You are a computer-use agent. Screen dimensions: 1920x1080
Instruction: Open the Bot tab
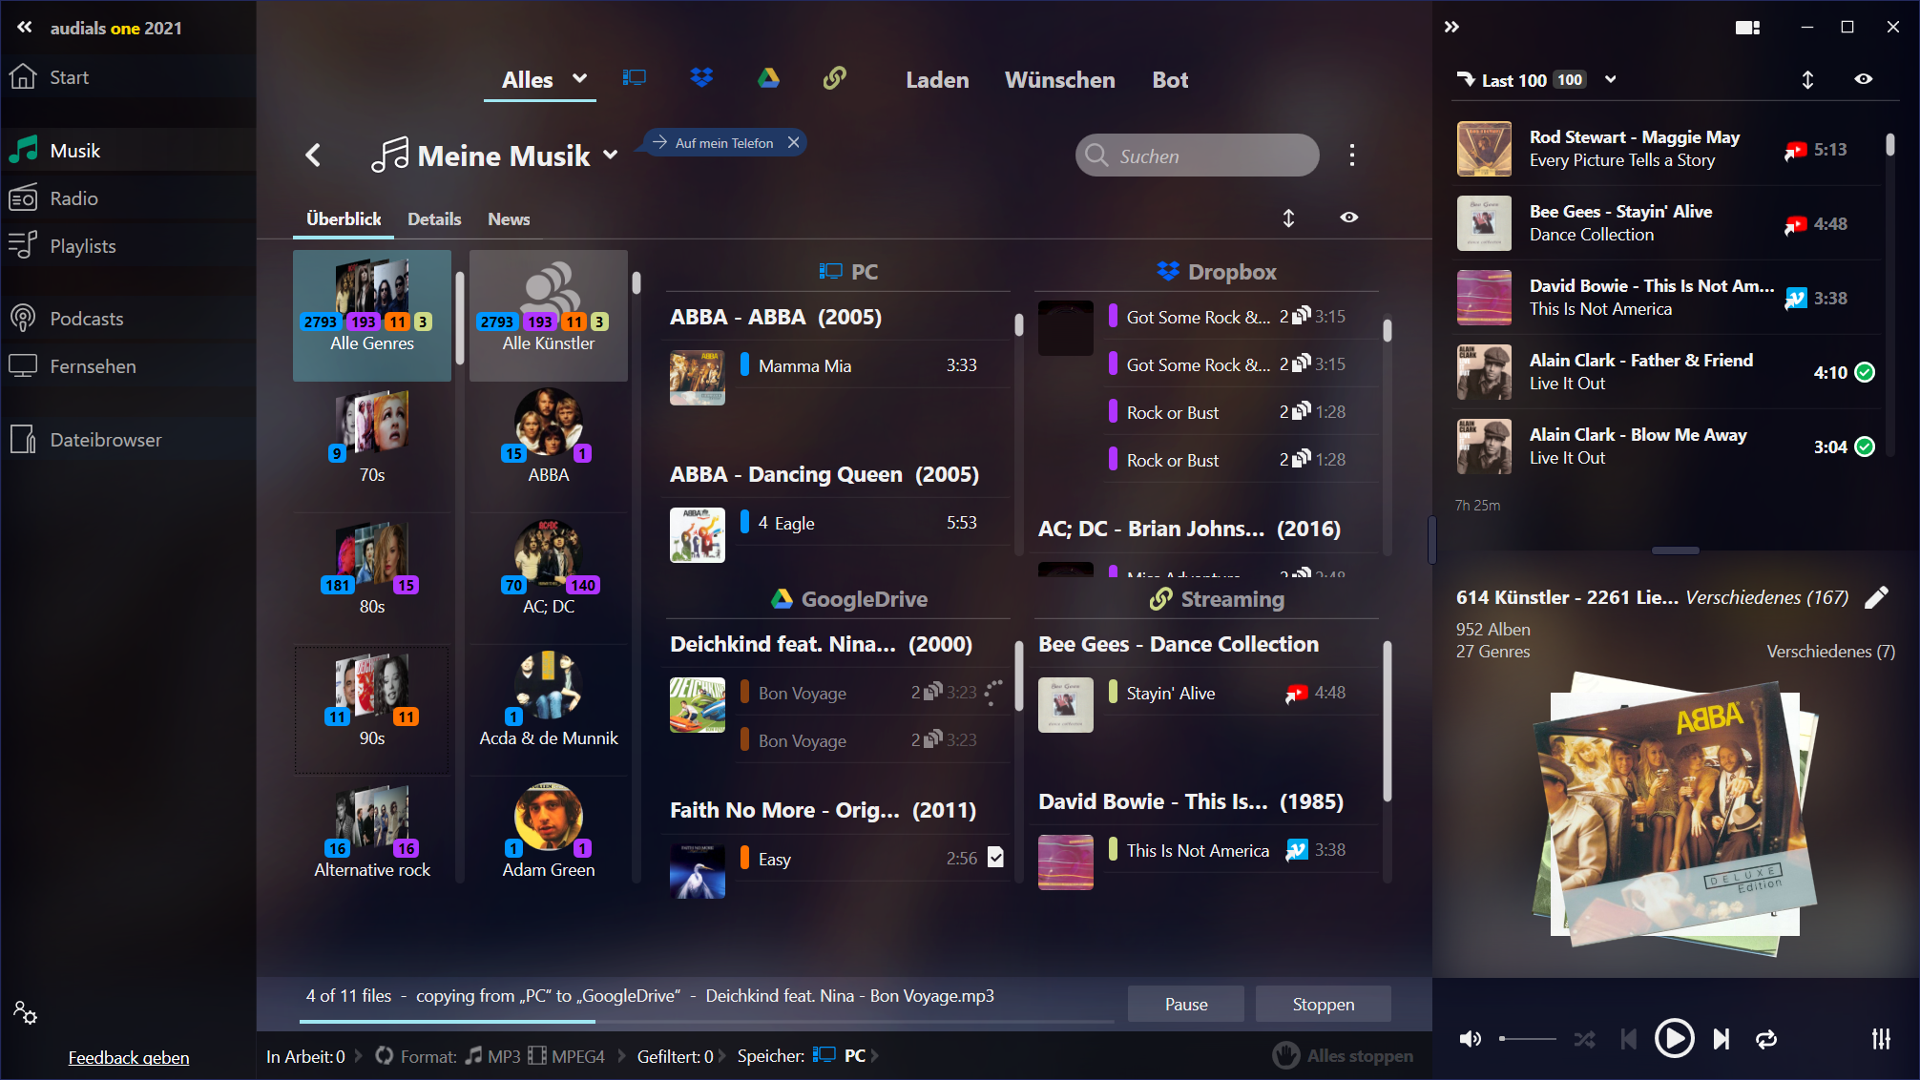pos(1170,80)
